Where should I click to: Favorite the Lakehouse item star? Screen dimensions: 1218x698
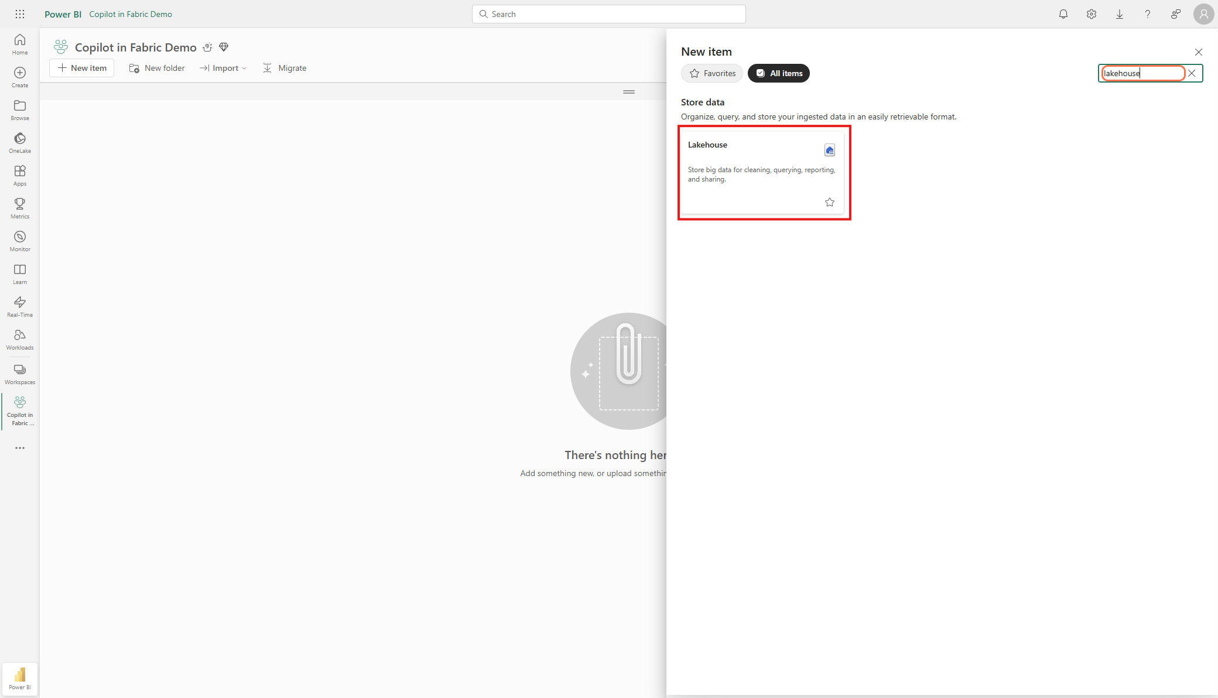[829, 202]
